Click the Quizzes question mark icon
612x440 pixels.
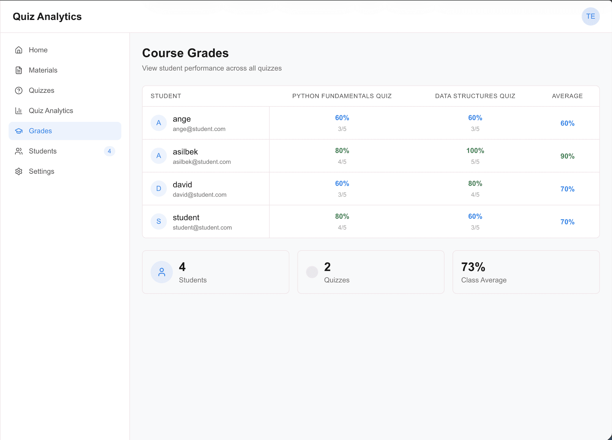coord(19,90)
